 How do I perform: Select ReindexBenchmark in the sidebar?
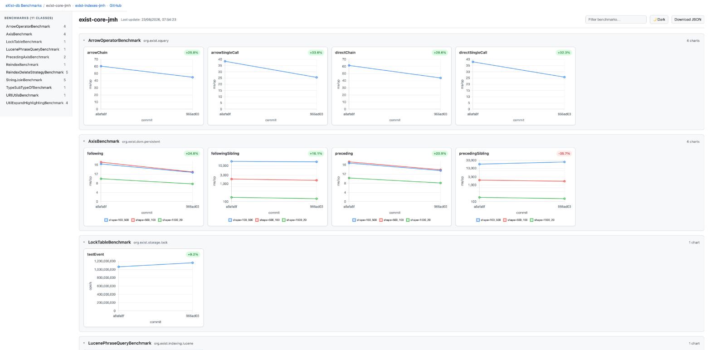(36, 65)
